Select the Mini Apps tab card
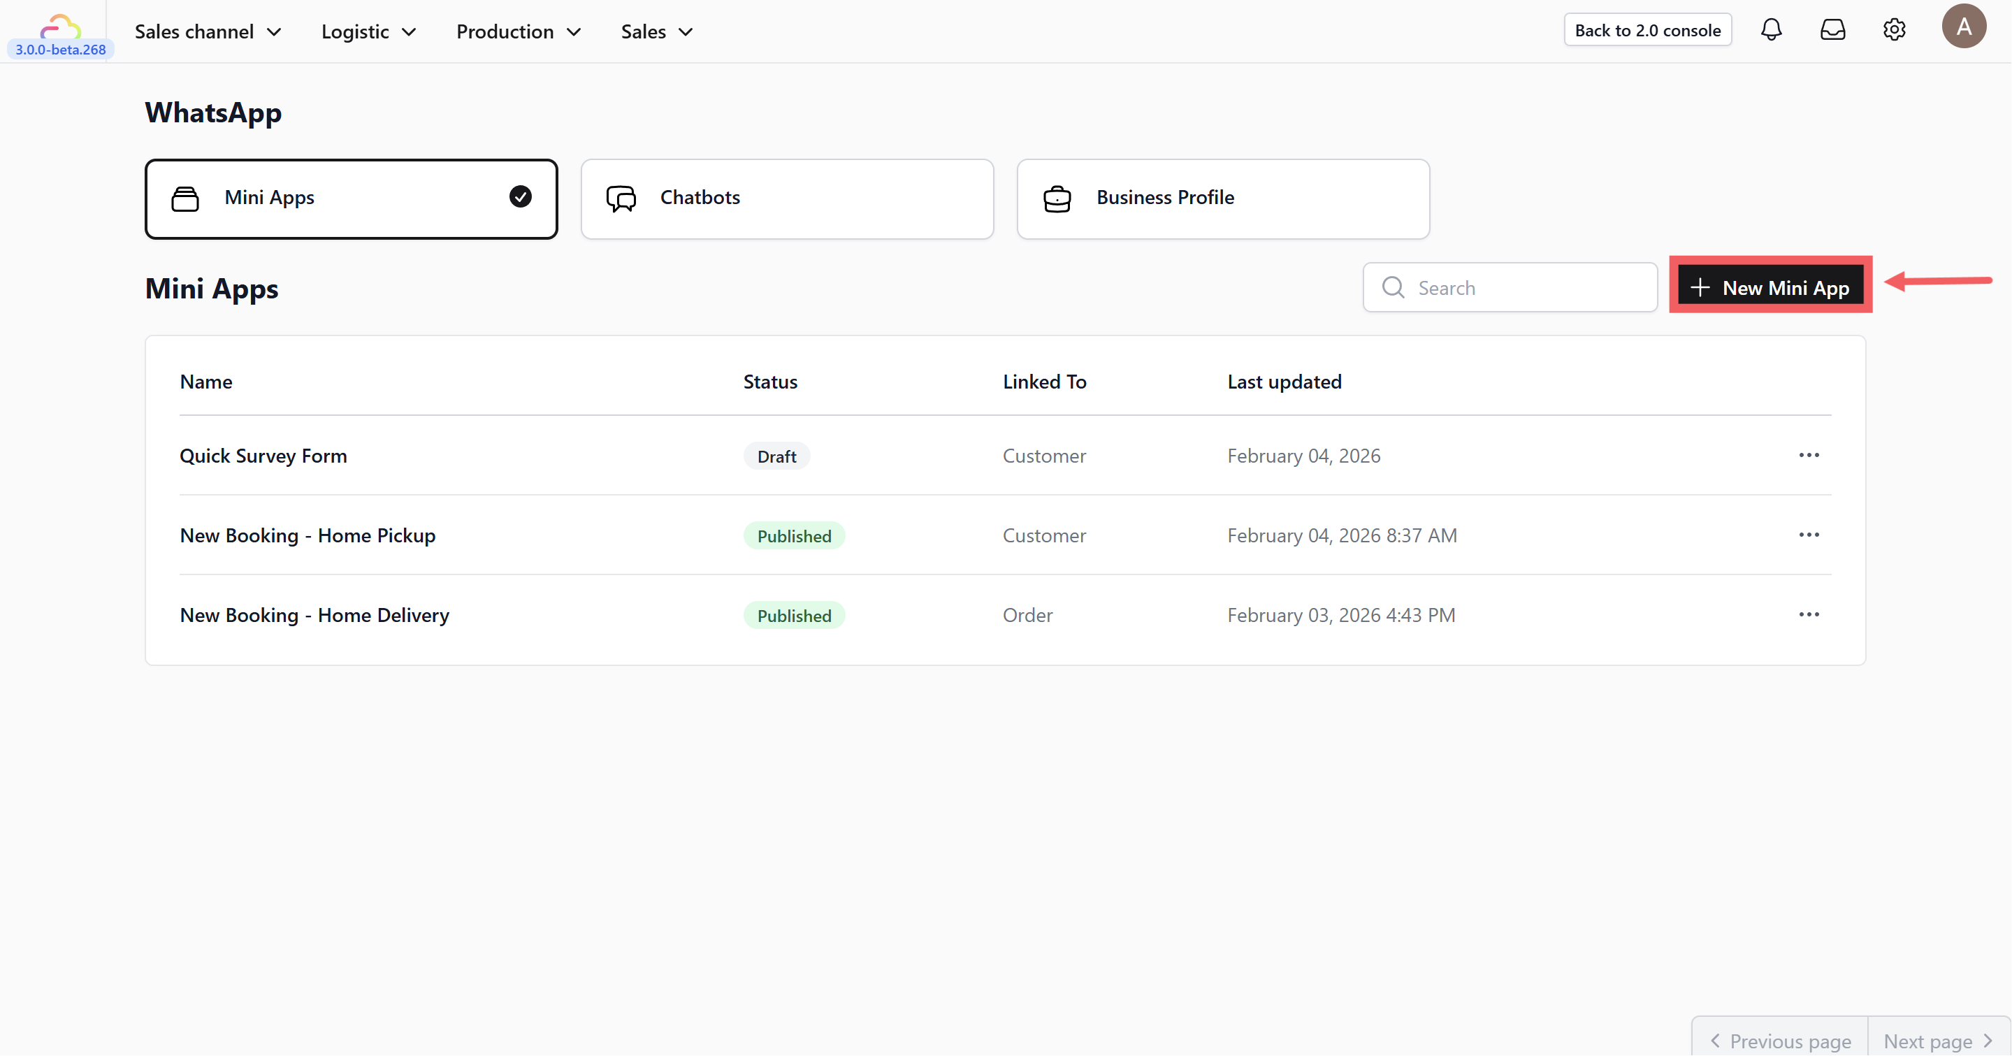 (352, 199)
